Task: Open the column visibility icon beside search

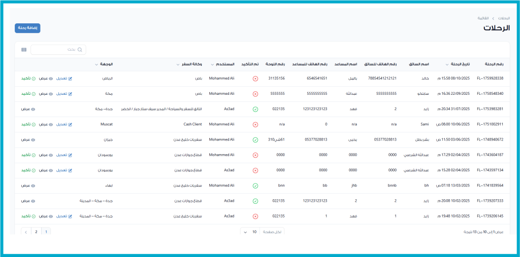Action: [24, 50]
